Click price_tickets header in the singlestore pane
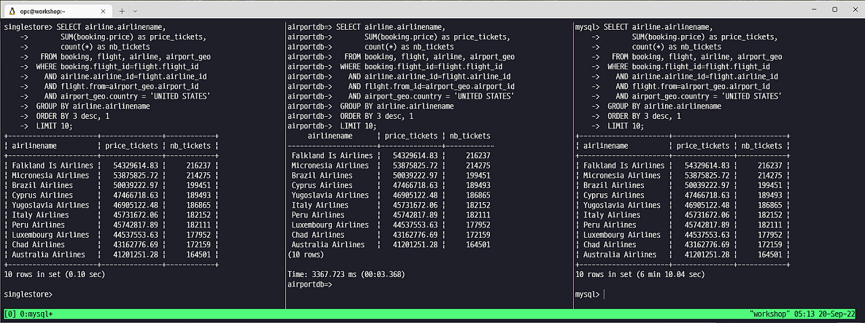Image resolution: width=865 pixels, height=323 pixels. coord(132,145)
